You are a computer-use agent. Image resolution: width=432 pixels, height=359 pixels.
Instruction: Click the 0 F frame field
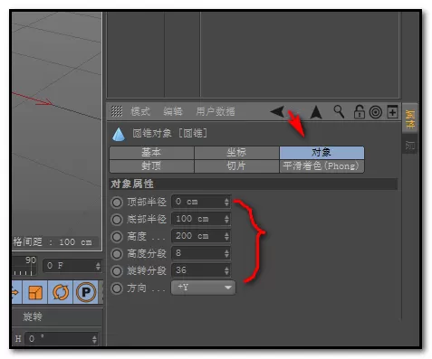click(72, 266)
